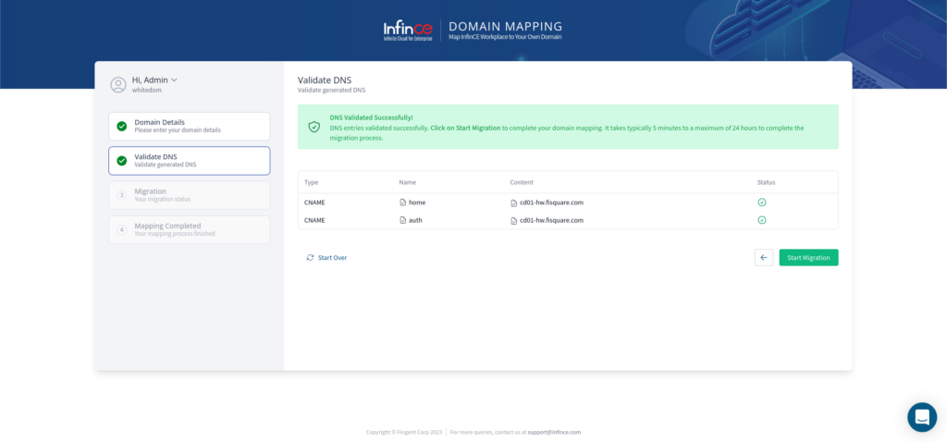Click the Type column header

click(x=311, y=182)
